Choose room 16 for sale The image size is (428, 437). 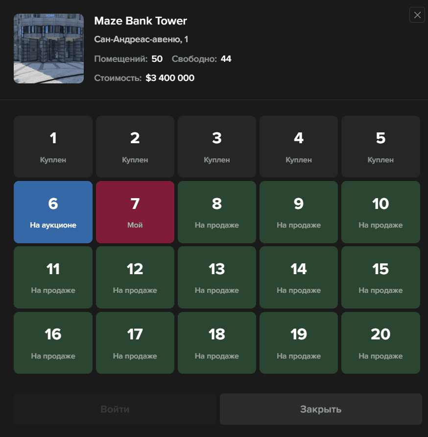coord(53,342)
